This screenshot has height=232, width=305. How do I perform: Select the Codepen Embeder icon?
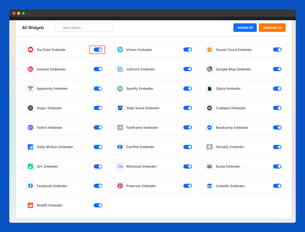(x=209, y=108)
